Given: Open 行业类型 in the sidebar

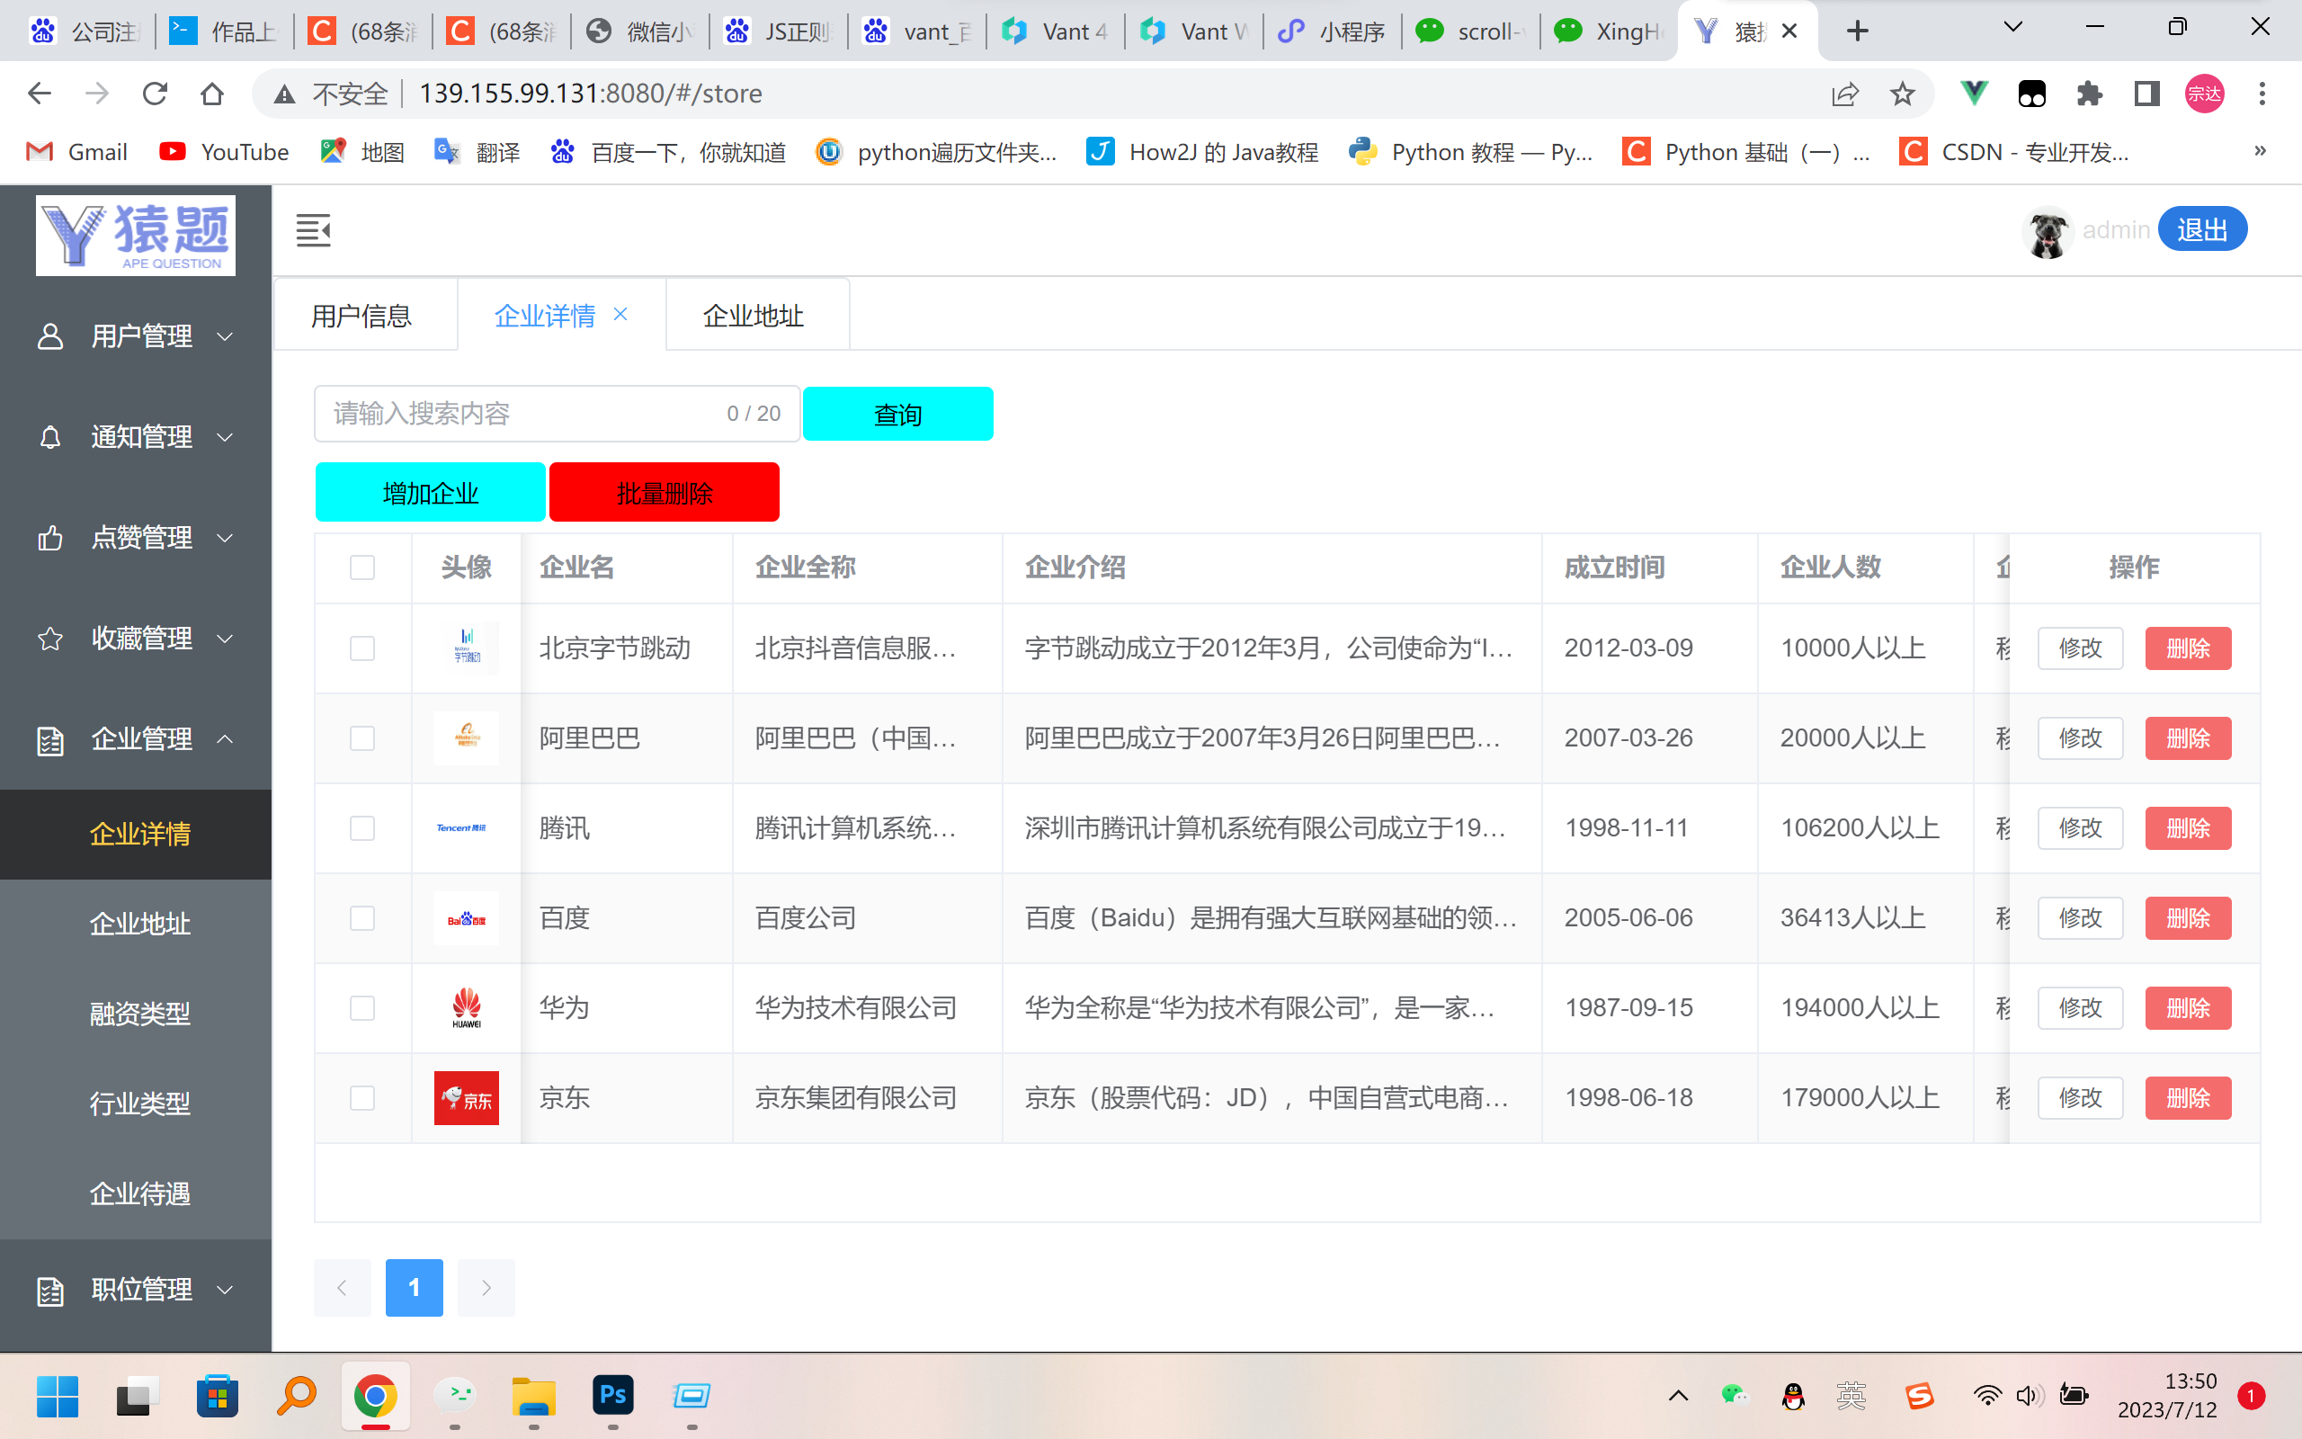Looking at the screenshot, I should (x=136, y=1104).
